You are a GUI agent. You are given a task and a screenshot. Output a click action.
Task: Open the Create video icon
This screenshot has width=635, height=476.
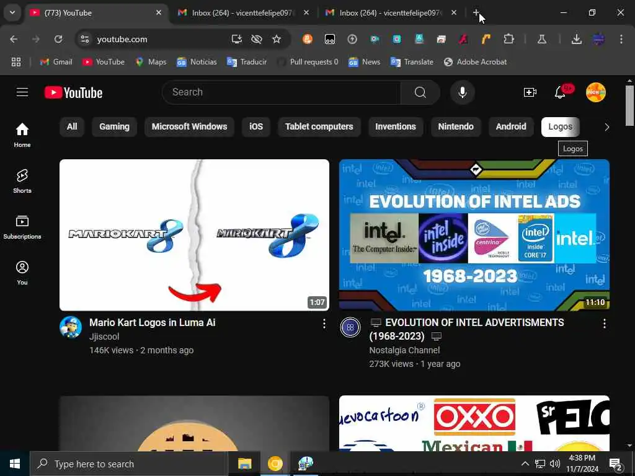(530, 92)
